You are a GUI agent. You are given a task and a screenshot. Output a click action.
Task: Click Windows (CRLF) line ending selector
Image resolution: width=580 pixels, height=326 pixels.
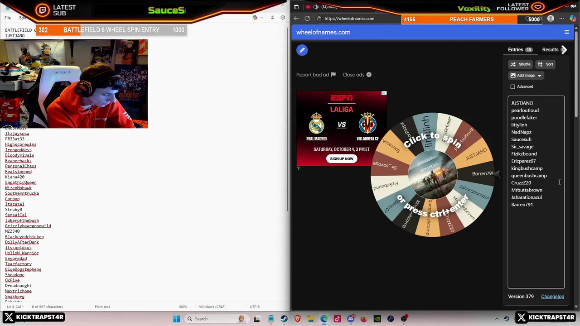[x=212, y=307]
